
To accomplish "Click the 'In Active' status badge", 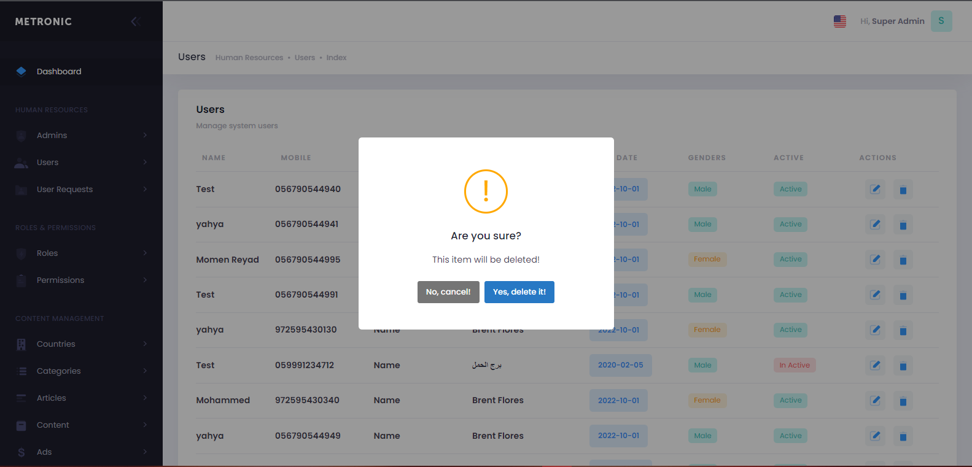I will pos(794,365).
